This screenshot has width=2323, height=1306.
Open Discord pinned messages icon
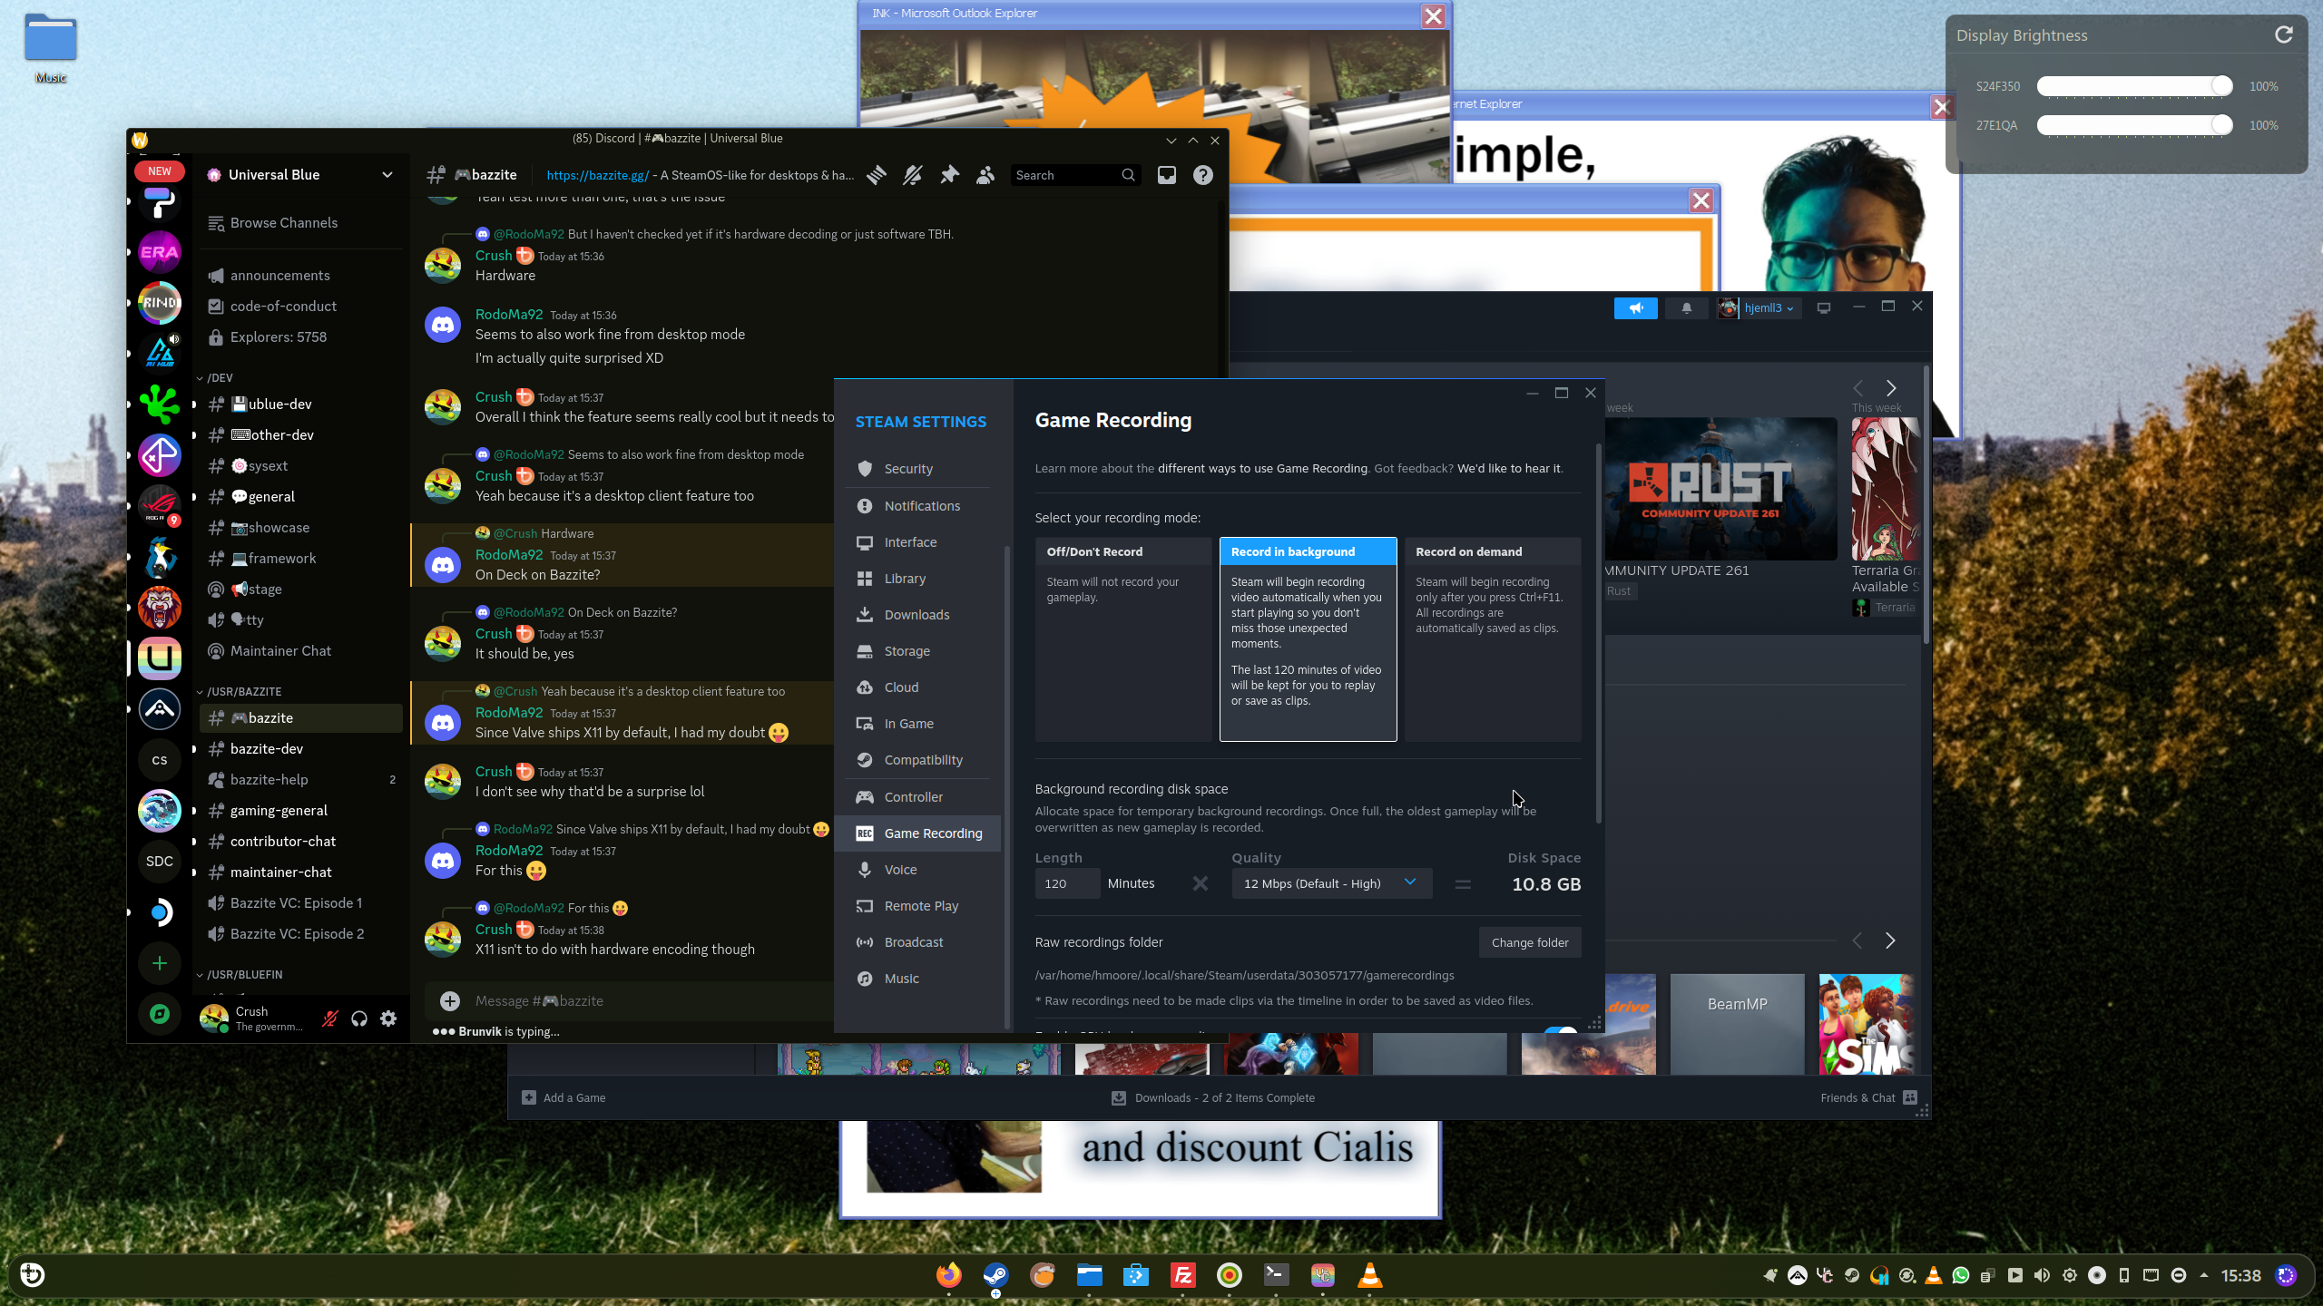point(949,175)
